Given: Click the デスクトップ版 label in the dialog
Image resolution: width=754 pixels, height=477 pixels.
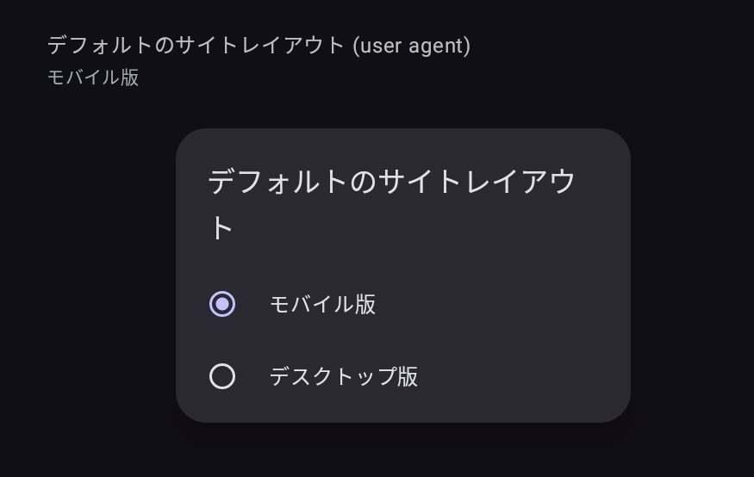Looking at the screenshot, I should [x=343, y=376].
